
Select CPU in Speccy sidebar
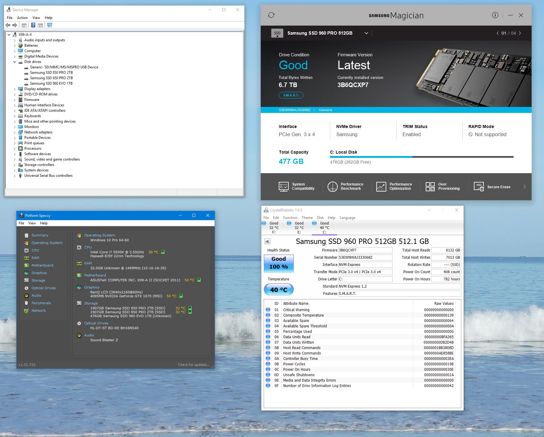(x=35, y=250)
